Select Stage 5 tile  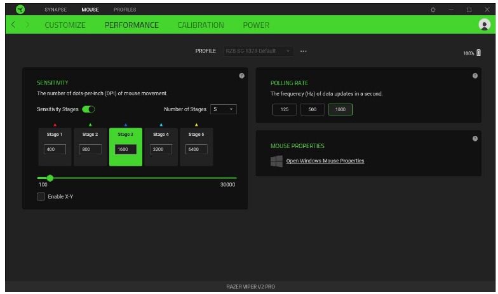tap(196, 147)
